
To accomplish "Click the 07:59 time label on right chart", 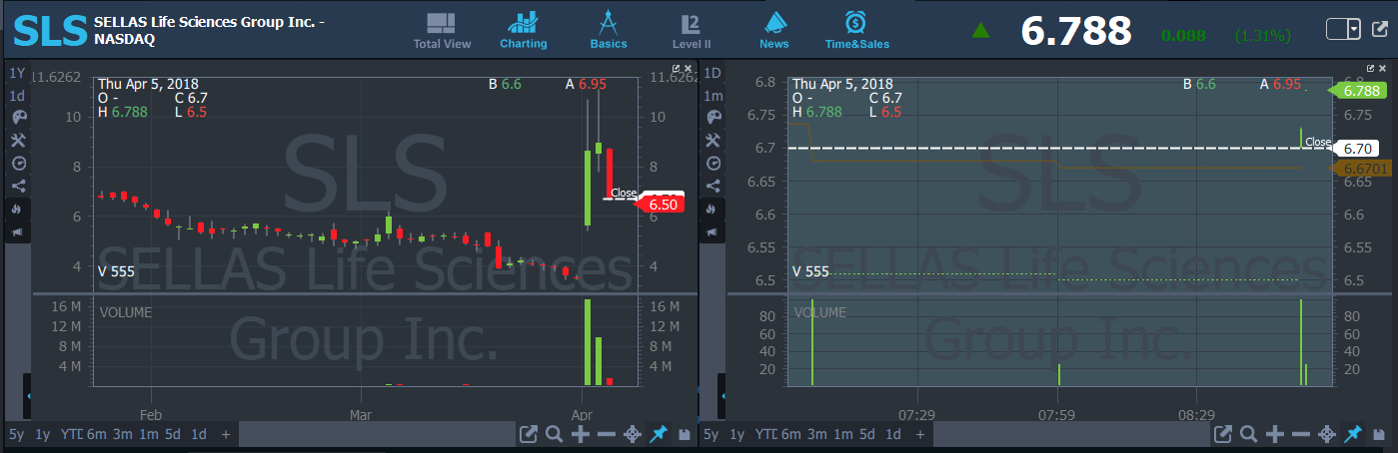I will tap(1057, 413).
